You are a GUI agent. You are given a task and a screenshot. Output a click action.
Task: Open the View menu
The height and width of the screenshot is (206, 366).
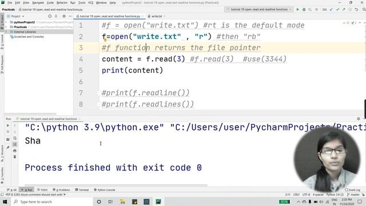click(26, 3)
